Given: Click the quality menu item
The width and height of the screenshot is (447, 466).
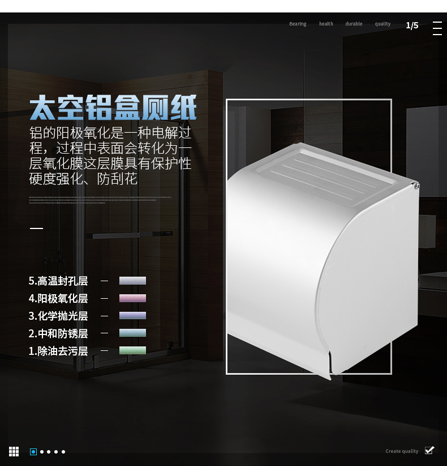Looking at the screenshot, I should tap(382, 24).
